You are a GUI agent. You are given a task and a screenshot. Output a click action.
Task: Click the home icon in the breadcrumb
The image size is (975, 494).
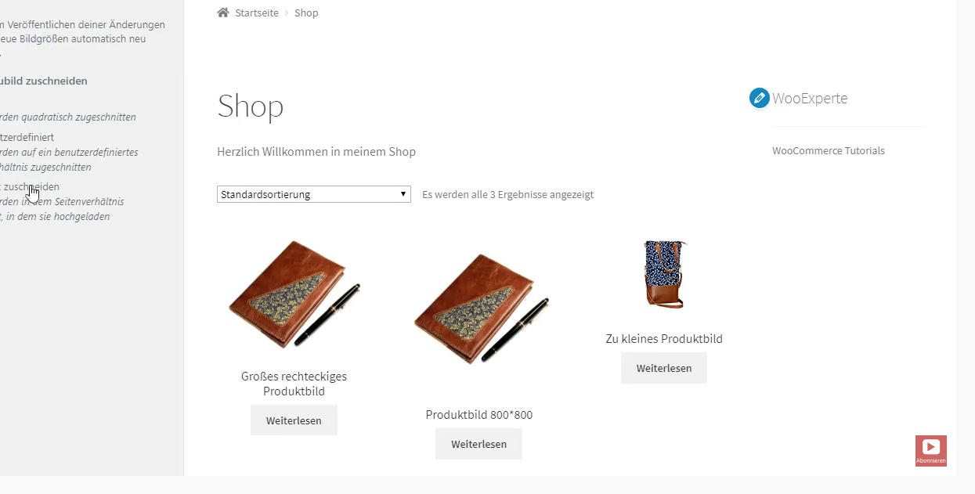point(223,13)
